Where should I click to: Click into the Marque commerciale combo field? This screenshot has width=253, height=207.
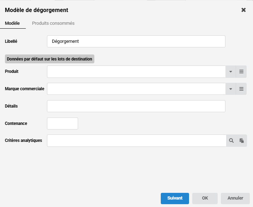tap(136, 89)
